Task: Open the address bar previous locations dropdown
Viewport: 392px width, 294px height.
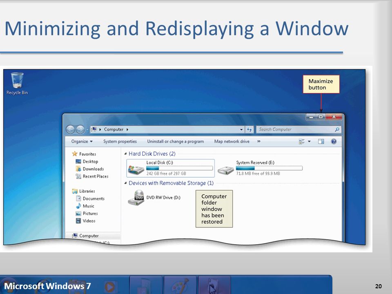Action: (241, 129)
